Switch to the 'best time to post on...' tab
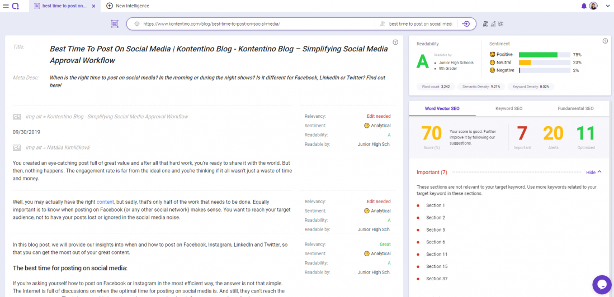 (x=65, y=6)
